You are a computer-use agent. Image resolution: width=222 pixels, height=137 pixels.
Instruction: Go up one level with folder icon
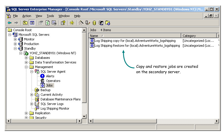pos(25,23)
